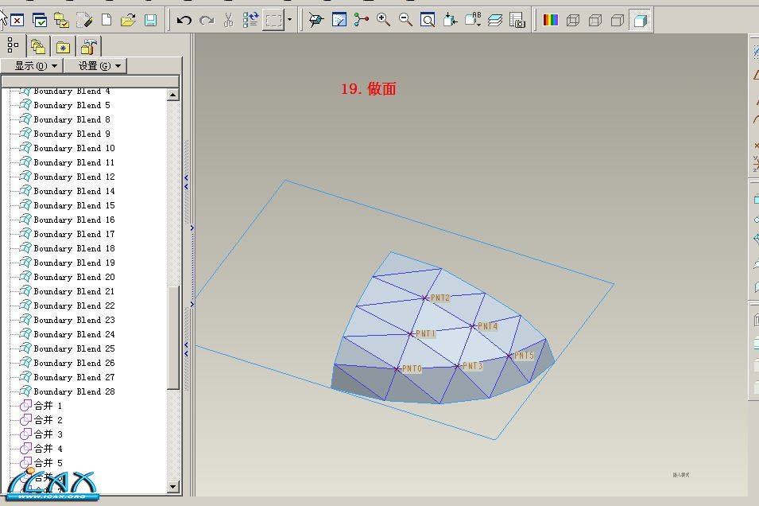Select Boundary Blend 20 in the tree

tap(73, 277)
